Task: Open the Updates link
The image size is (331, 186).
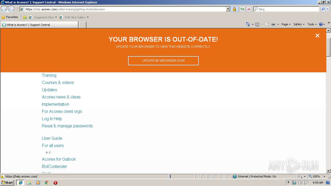Action: (x=49, y=90)
